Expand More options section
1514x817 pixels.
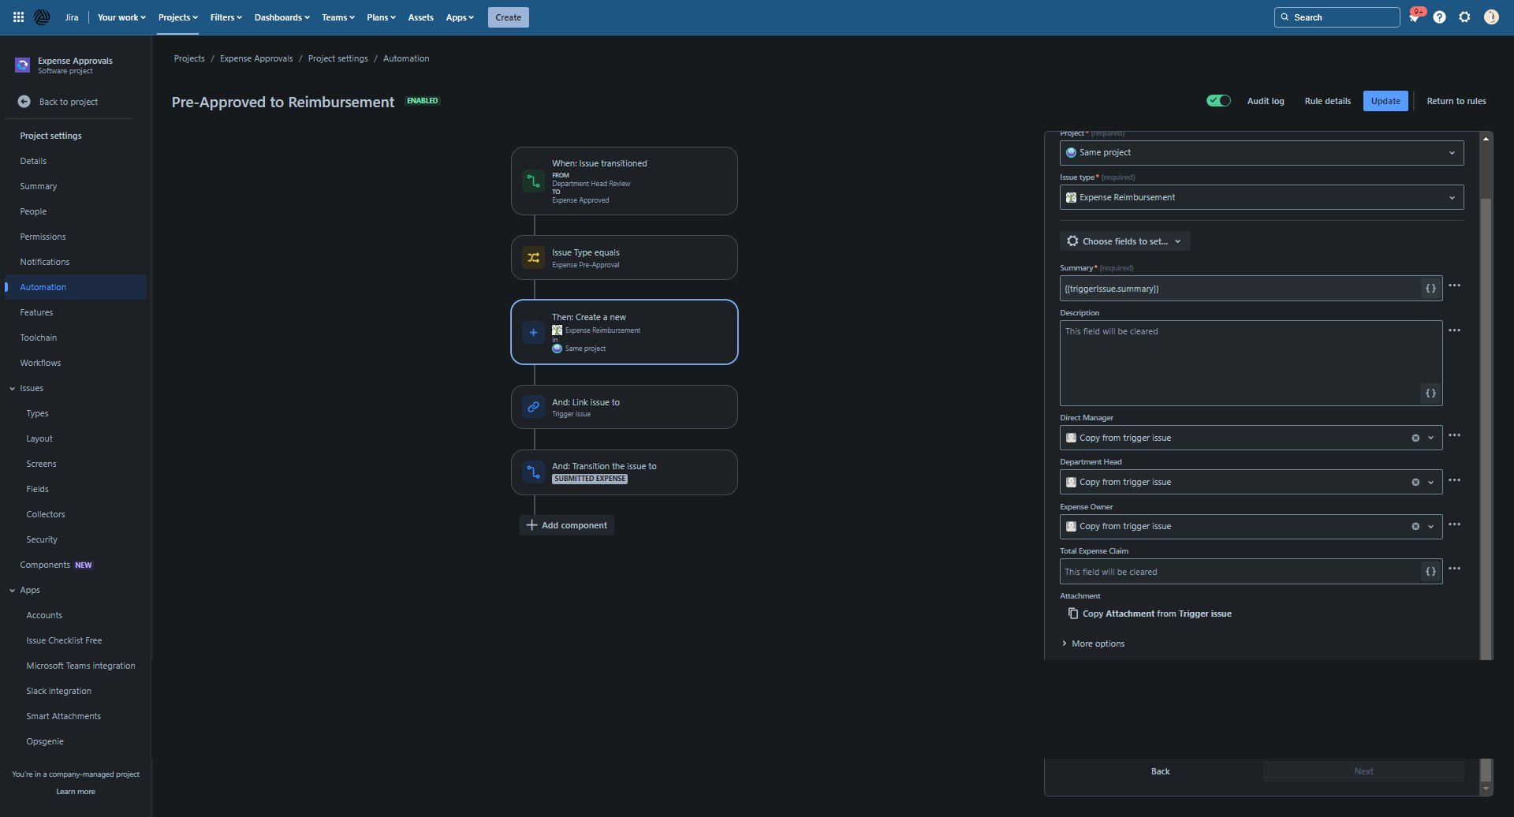click(1093, 644)
